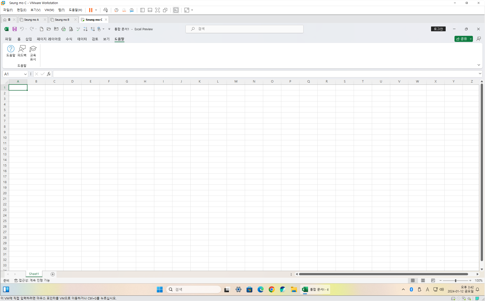Image resolution: width=485 pixels, height=301 pixels.
Task: Switch to Page Break Preview view
Action: click(x=433, y=280)
